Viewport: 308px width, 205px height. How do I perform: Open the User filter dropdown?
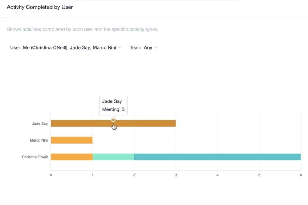[x=66, y=48]
